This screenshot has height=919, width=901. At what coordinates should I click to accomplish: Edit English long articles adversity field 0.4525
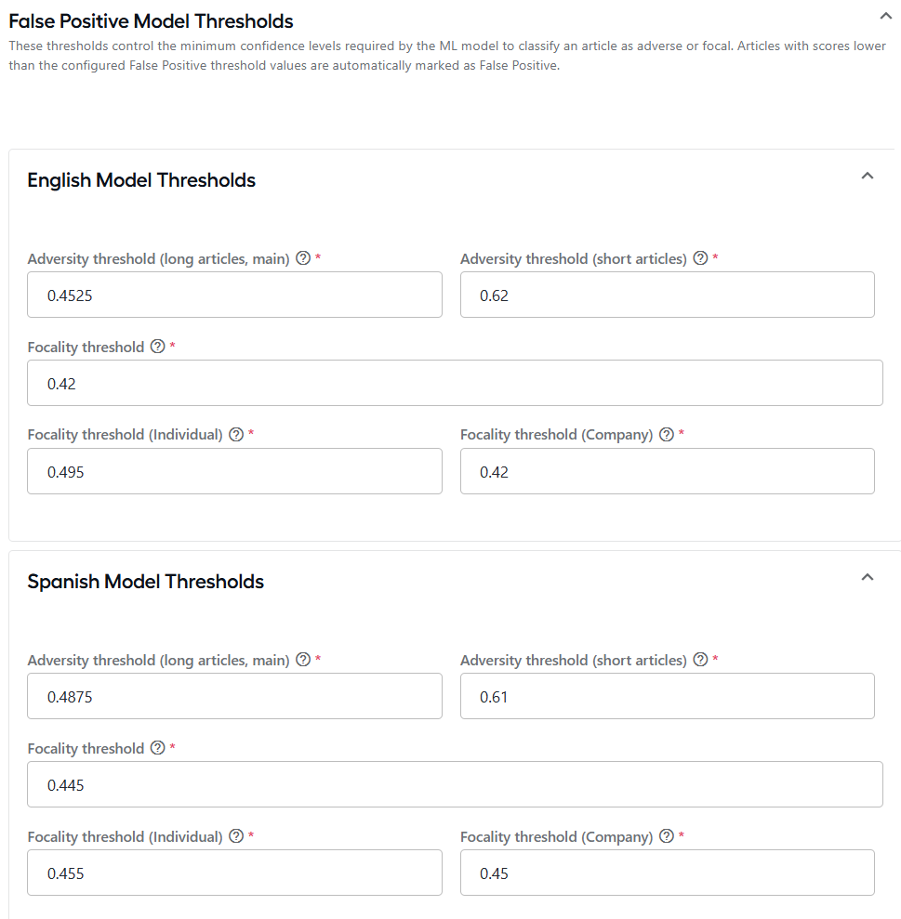(234, 295)
